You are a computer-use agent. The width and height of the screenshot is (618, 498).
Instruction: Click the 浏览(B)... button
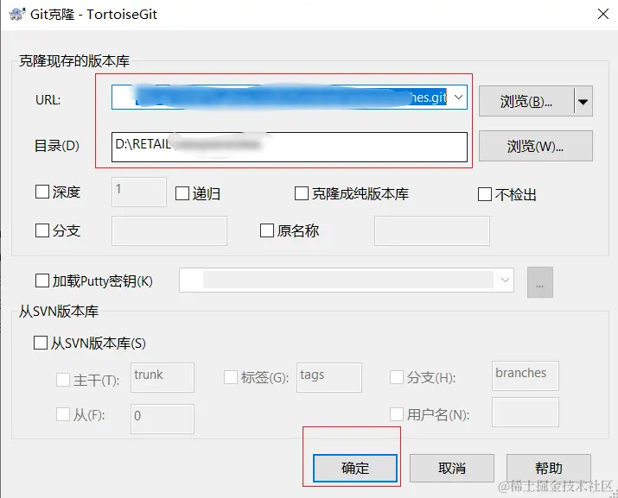(526, 102)
